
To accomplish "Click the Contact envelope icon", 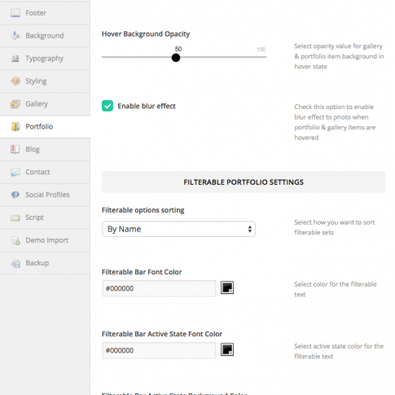I will 15,172.
